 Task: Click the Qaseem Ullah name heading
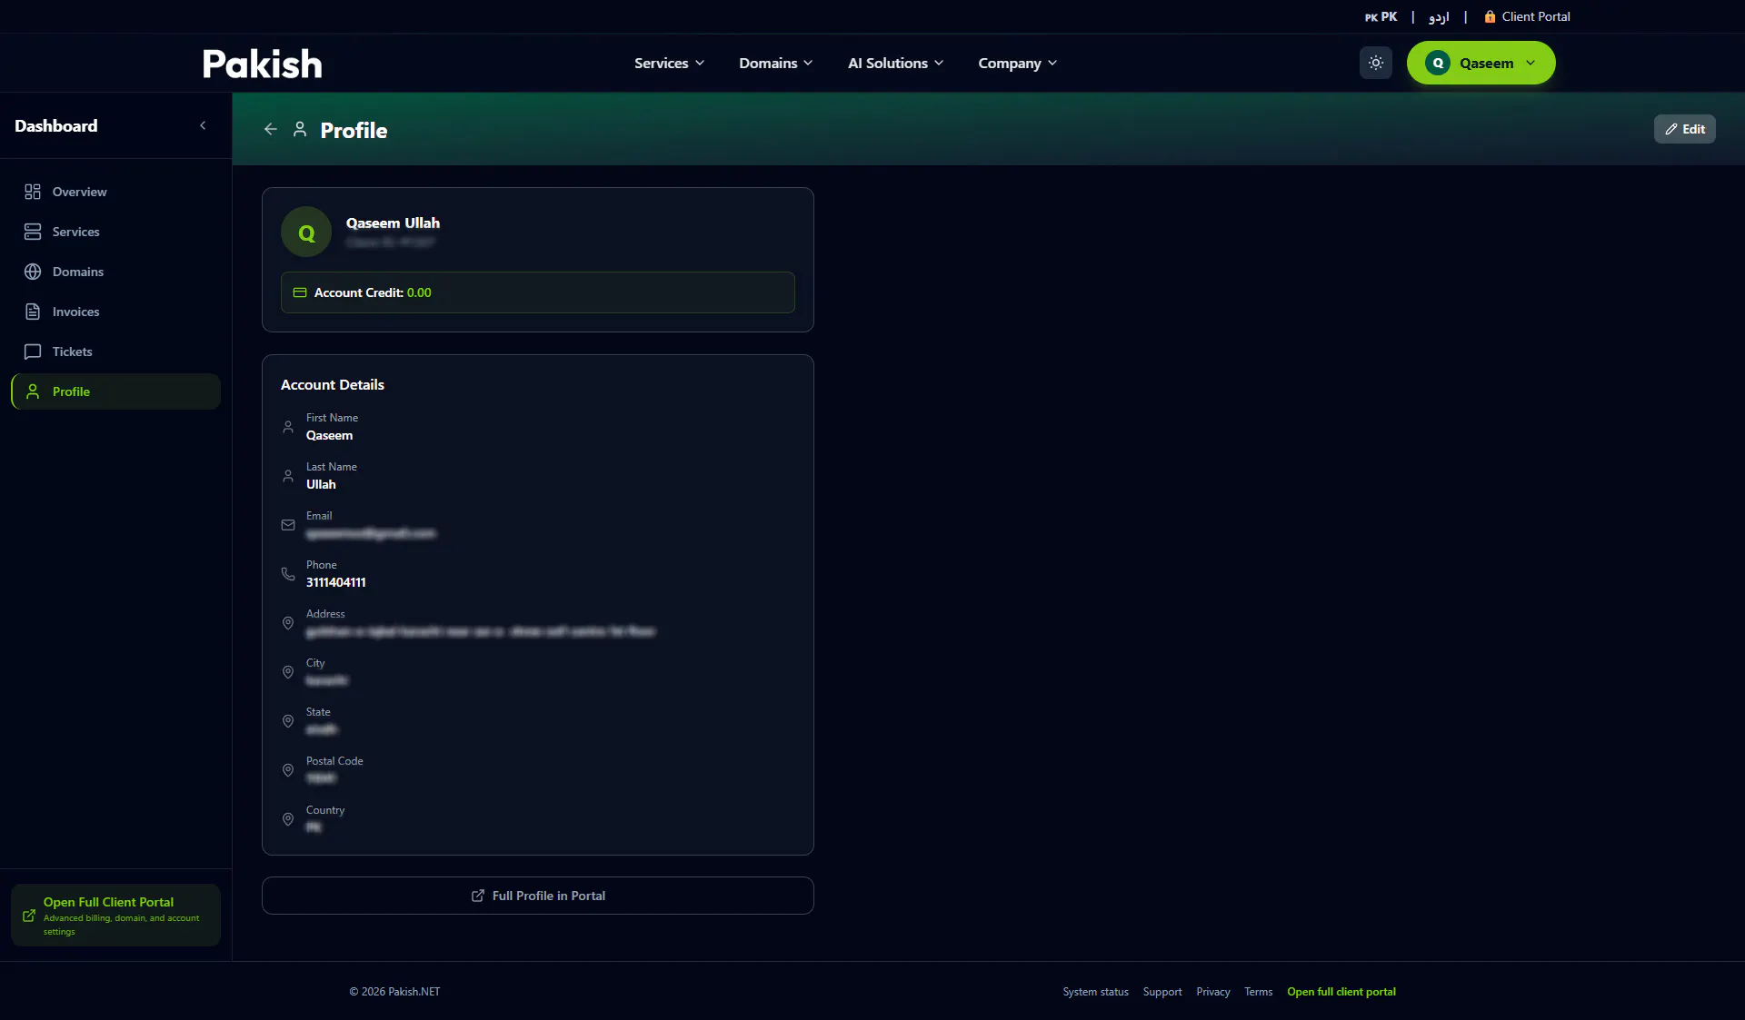(393, 223)
